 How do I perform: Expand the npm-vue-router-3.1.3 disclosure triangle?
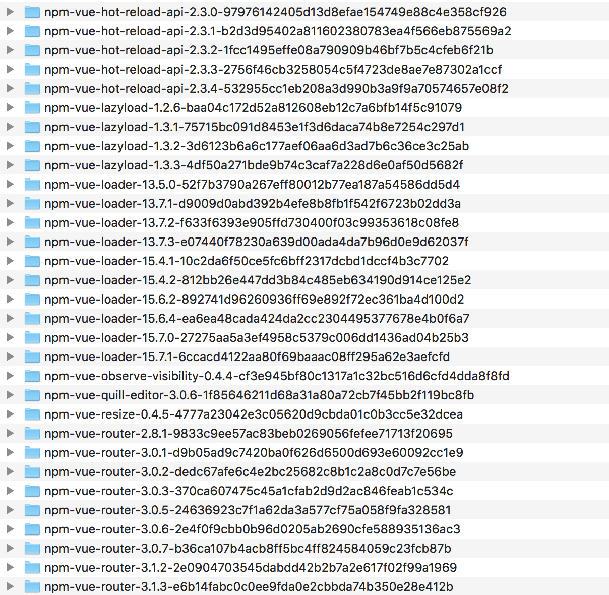coord(10,586)
